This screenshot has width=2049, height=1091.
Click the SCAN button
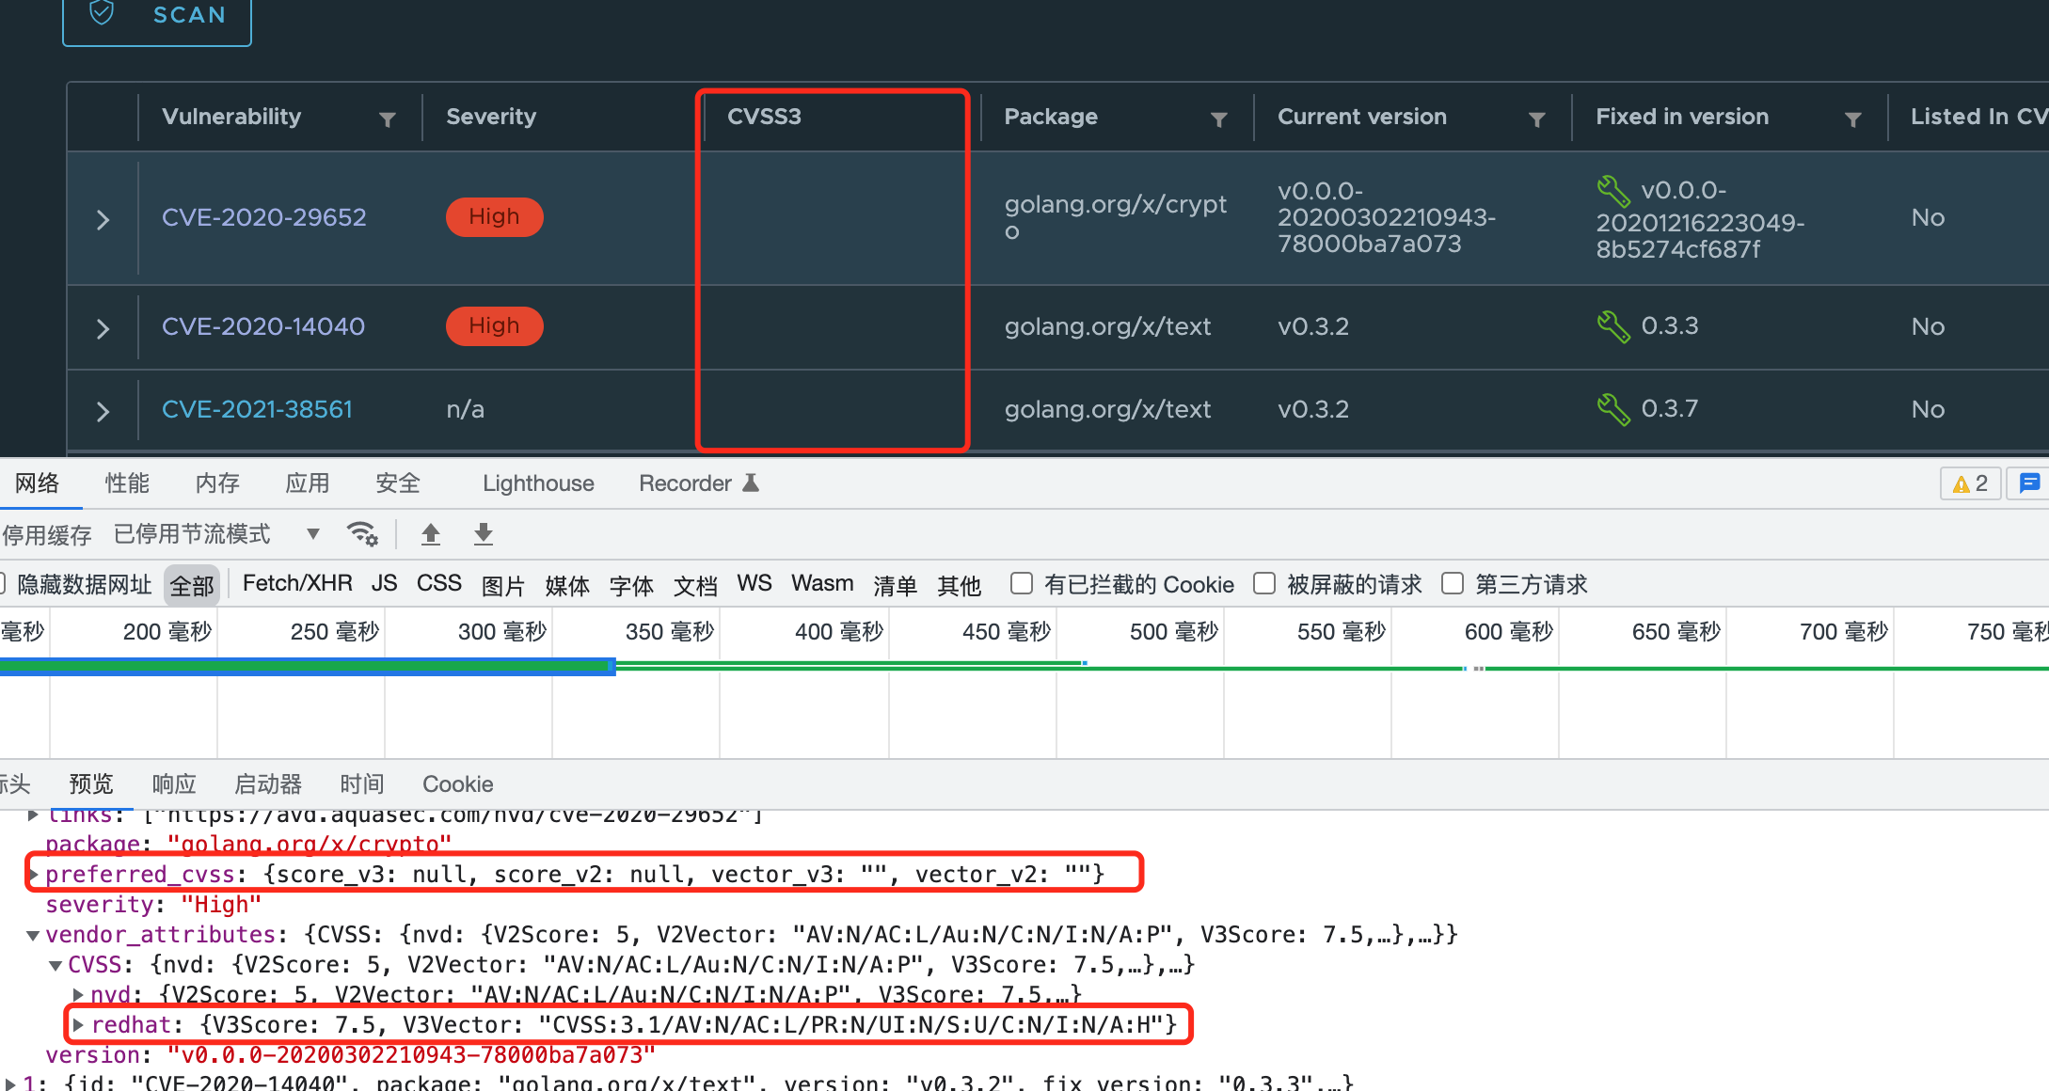tap(156, 15)
